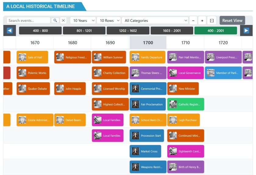
Task: Open the Fair Proclamation event
Action: (x=148, y=104)
